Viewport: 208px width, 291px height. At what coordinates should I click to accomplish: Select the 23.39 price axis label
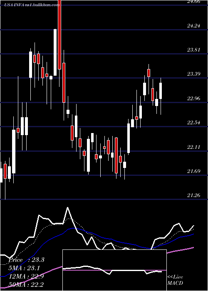[x=194, y=74]
